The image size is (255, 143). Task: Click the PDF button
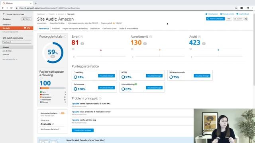[229, 19]
